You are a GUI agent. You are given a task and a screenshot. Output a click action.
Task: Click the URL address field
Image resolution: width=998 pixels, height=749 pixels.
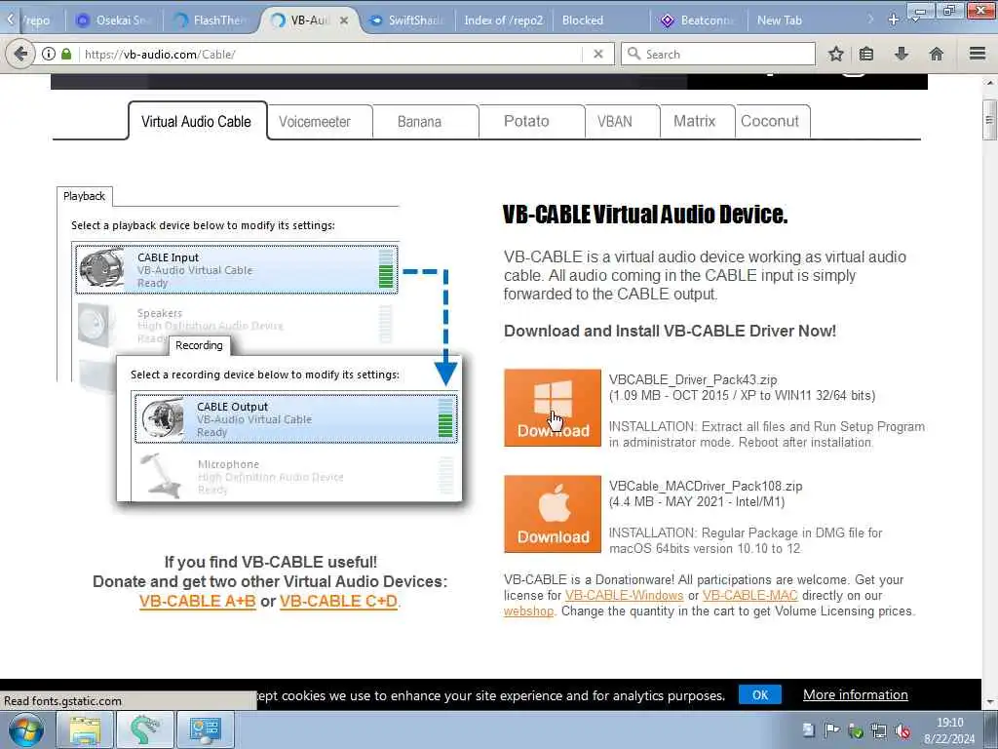click(331, 55)
